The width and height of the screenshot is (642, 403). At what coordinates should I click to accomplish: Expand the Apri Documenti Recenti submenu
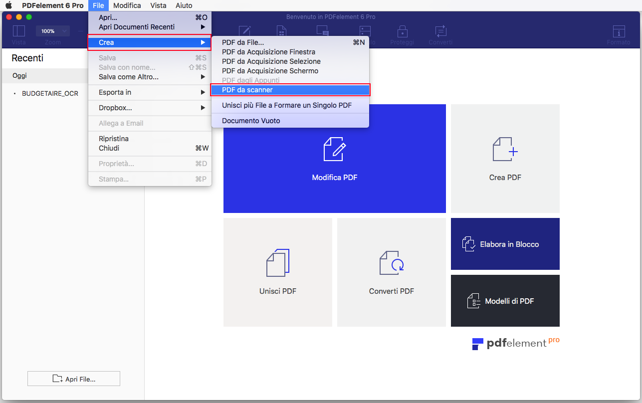(150, 27)
